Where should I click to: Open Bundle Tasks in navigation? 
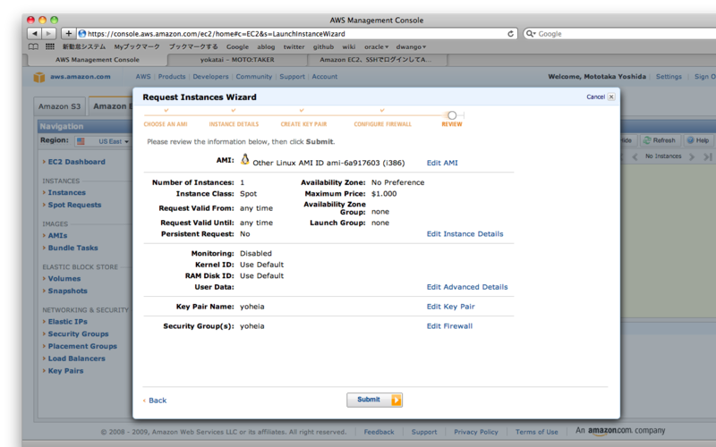click(x=72, y=248)
